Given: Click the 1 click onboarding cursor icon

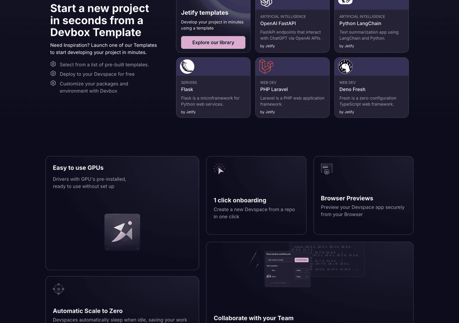Looking at the screenshot, I should (x=220, y=169).
